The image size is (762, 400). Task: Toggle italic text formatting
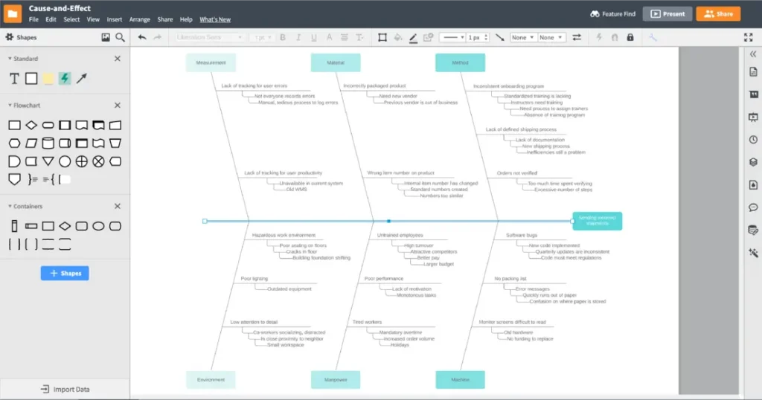point(298,37)
